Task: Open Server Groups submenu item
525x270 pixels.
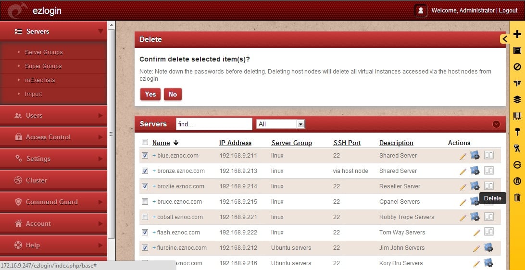Action: (x=44, y=52)
